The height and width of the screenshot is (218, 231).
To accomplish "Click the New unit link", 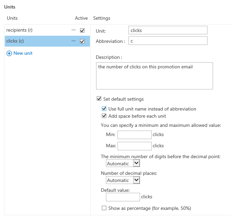I will 23,53.
